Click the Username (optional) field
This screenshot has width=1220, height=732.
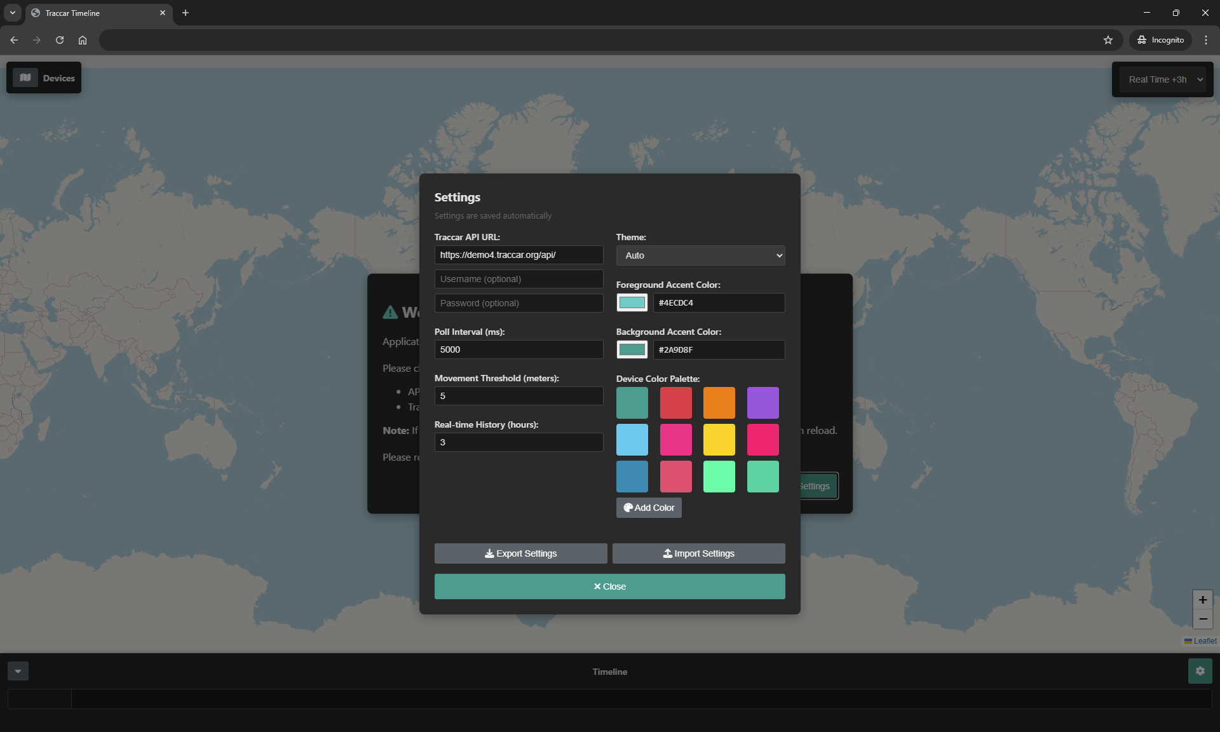(518, 279)
